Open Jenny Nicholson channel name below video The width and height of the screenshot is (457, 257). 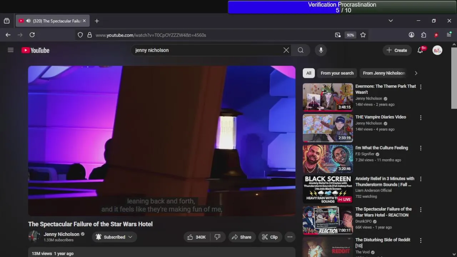coord(61,234)
